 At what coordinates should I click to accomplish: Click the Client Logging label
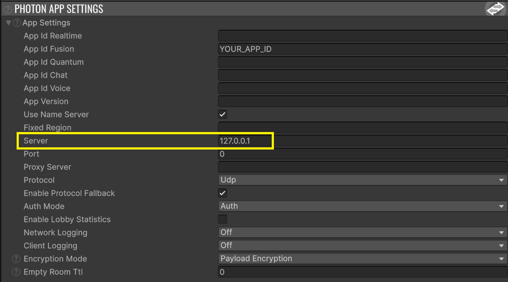pos(51,246)
